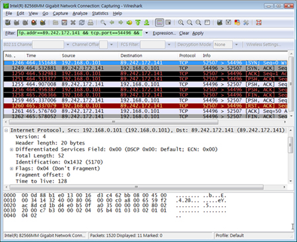Image resolution: width=297 pixels, height=242 pixels.
Task: Open the Statistics menu
Action: pos(100,13)
